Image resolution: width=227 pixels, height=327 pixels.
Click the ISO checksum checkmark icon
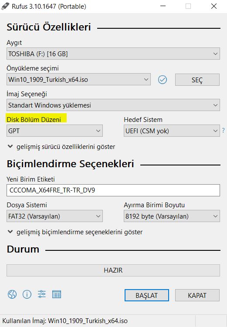163,80
